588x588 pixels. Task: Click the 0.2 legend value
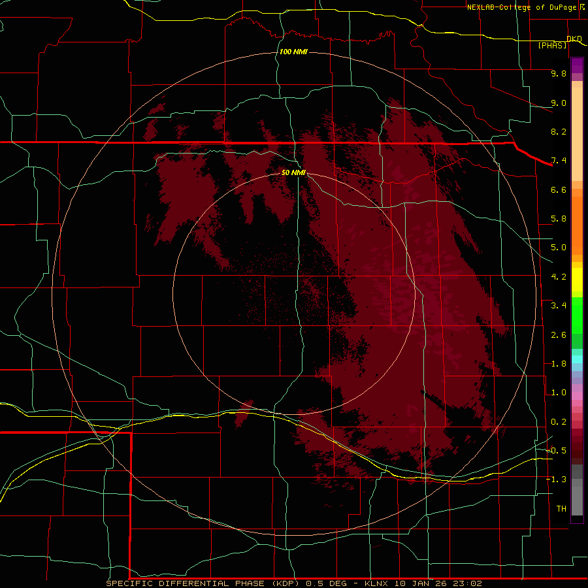click(559, 422)
